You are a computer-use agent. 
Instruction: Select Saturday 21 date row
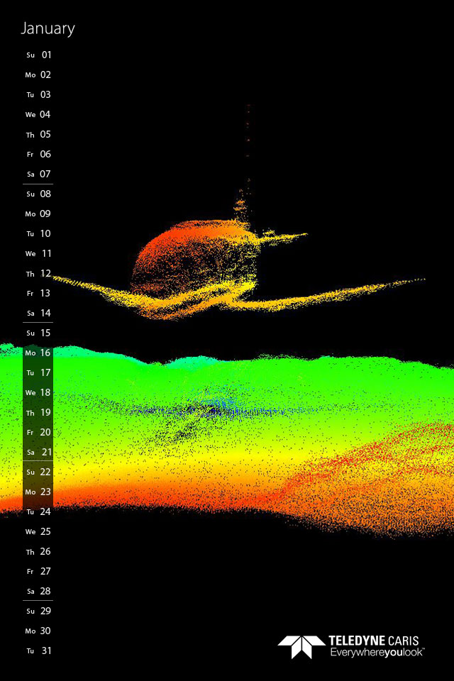click(38, 452)
